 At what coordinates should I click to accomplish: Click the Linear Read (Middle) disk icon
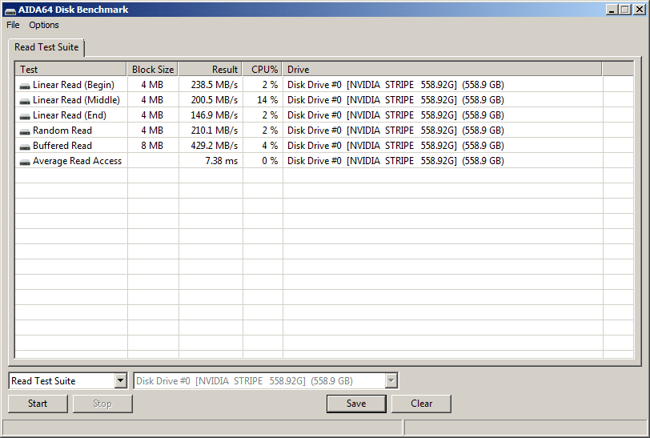click(x=25, y=101)
